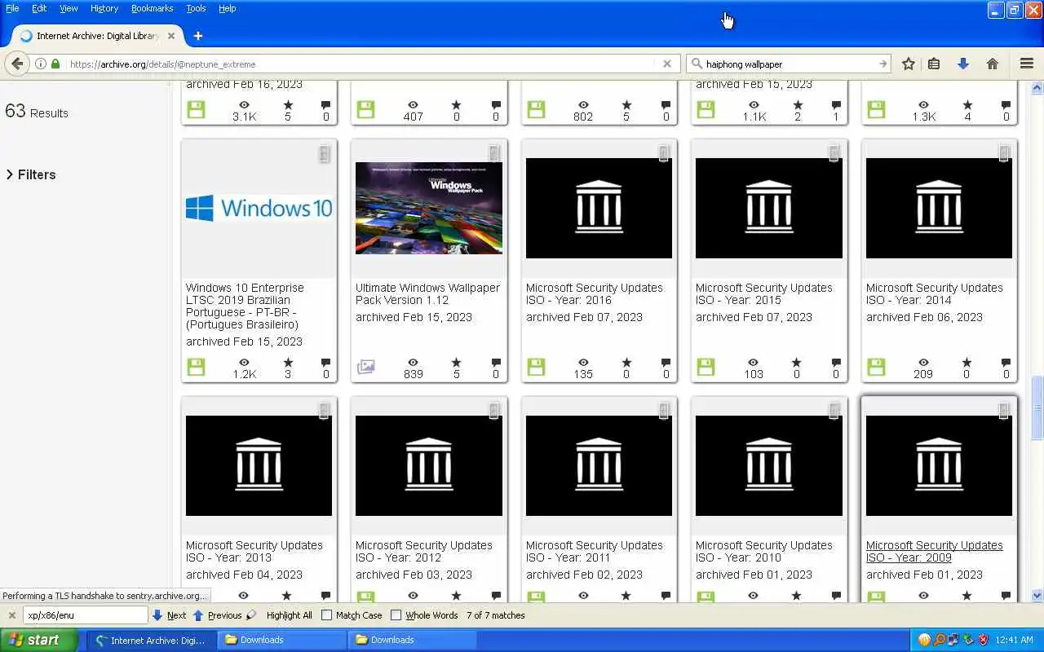The height and width of the screenshot is (652, 1044).
Task: Open Microsoft Security Updates ISO Year 2011
Action: click(x=594, y=551)
